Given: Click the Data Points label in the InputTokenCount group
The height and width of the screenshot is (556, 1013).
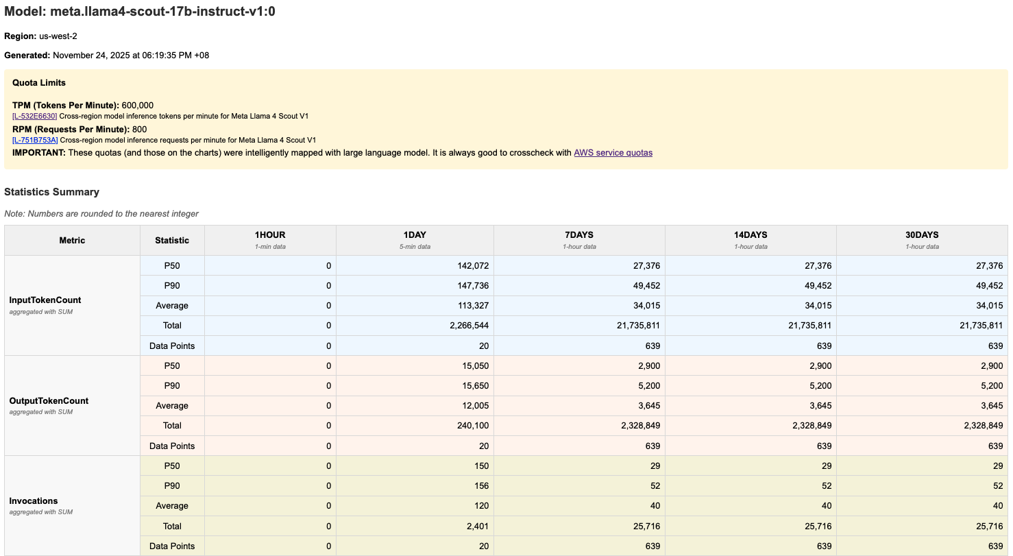Looking at the screenshot, I should [x=172, y=346].
